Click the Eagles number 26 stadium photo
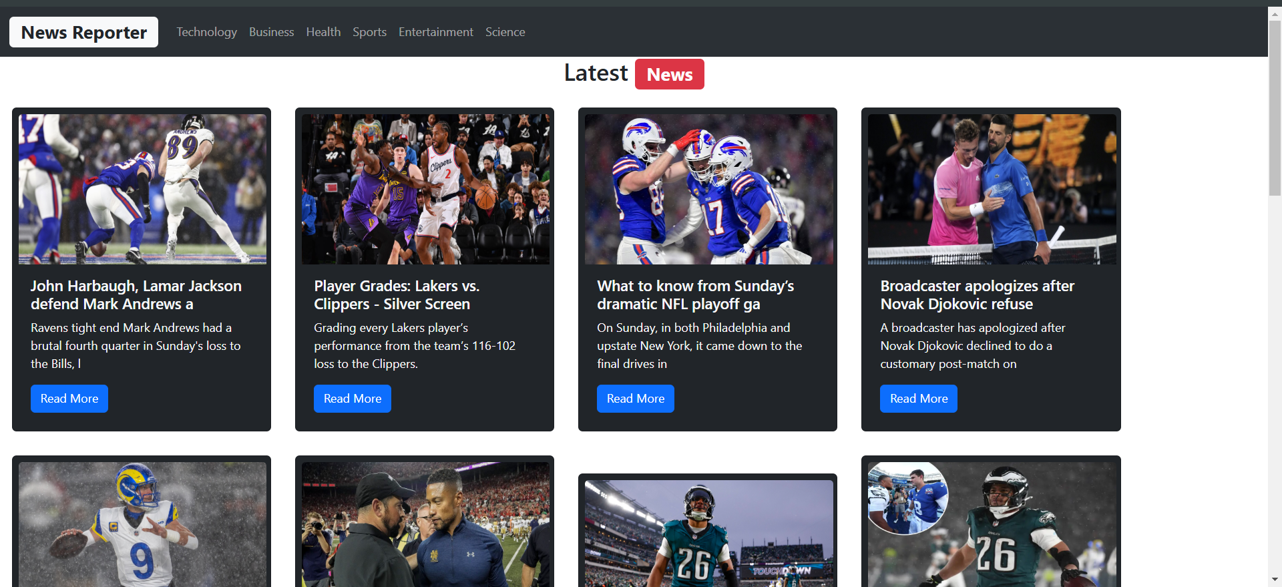The width and height of the screenshot is (1282, 587). (x=708, y=534)
